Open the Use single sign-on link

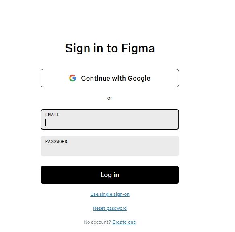click(110, 194)
